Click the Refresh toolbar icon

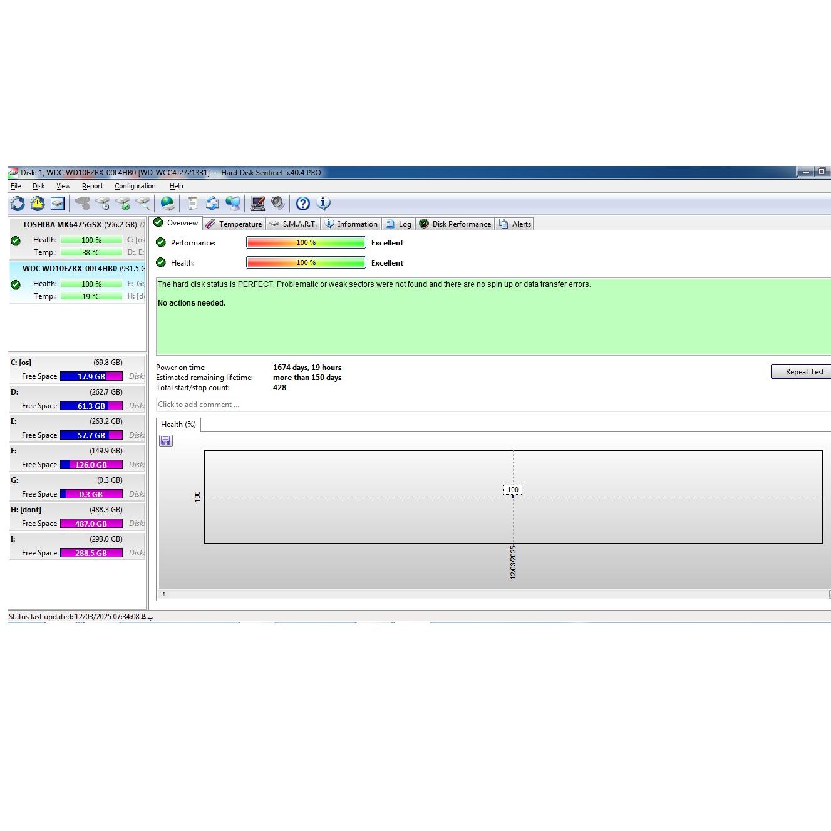pos(18,204)
